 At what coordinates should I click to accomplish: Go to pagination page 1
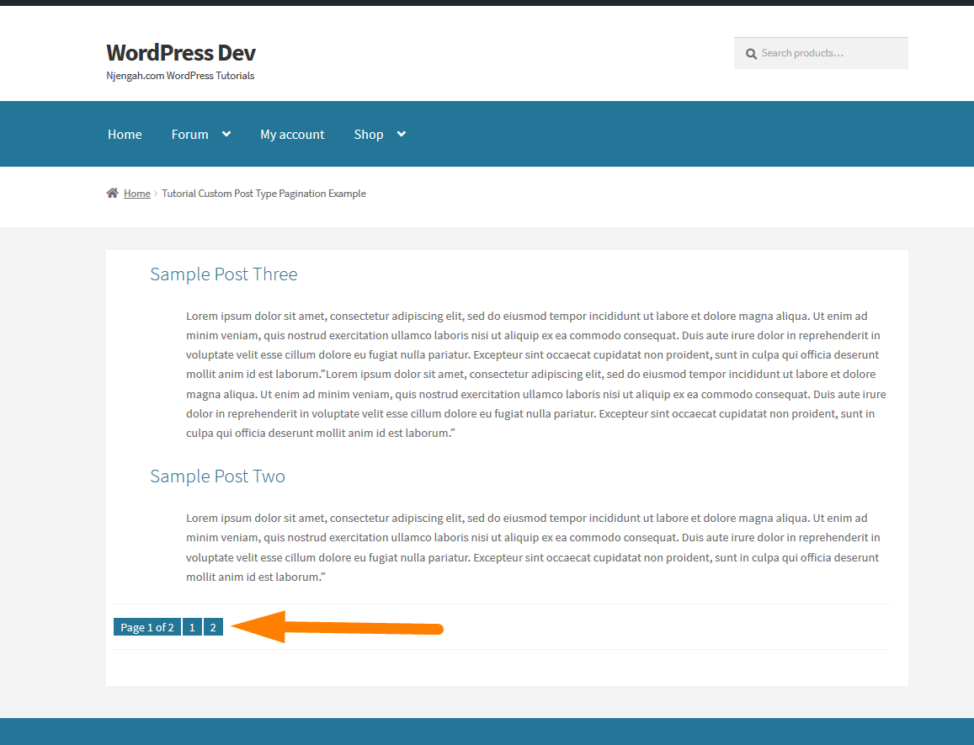pos(193,627)
